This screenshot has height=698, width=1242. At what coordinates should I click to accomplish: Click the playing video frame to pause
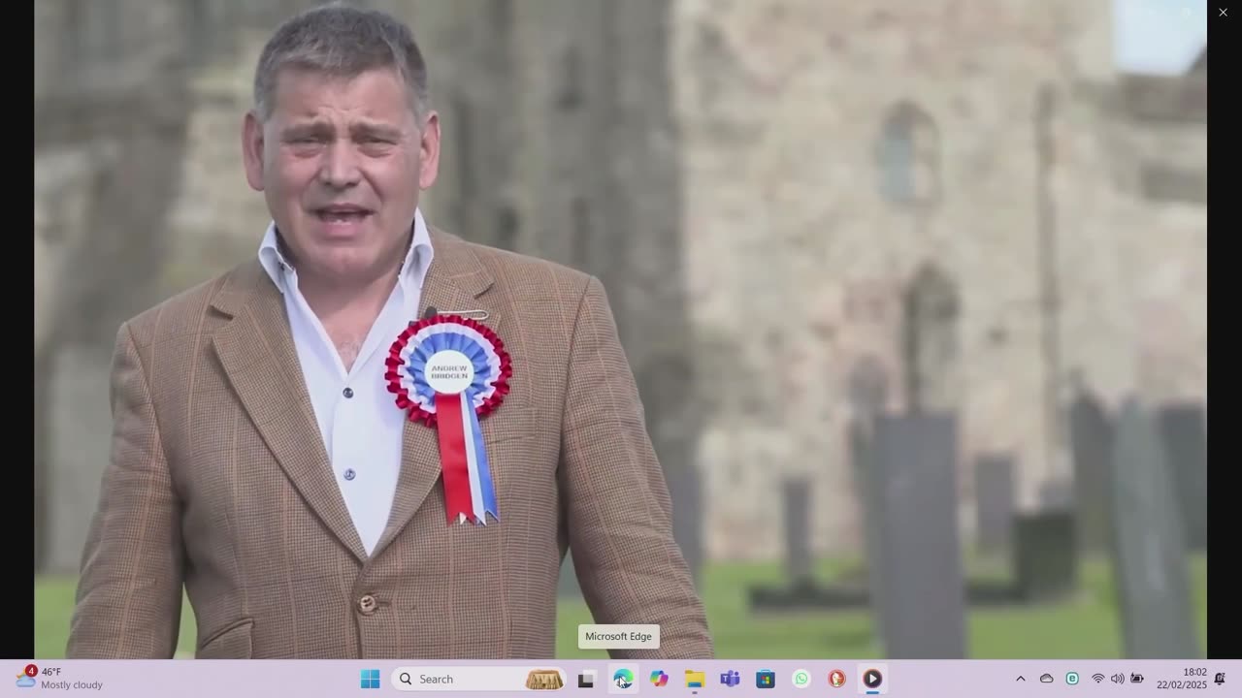621,330
